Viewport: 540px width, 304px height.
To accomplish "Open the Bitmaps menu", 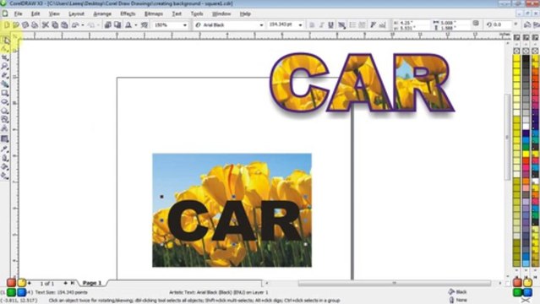I will (154, 14).
